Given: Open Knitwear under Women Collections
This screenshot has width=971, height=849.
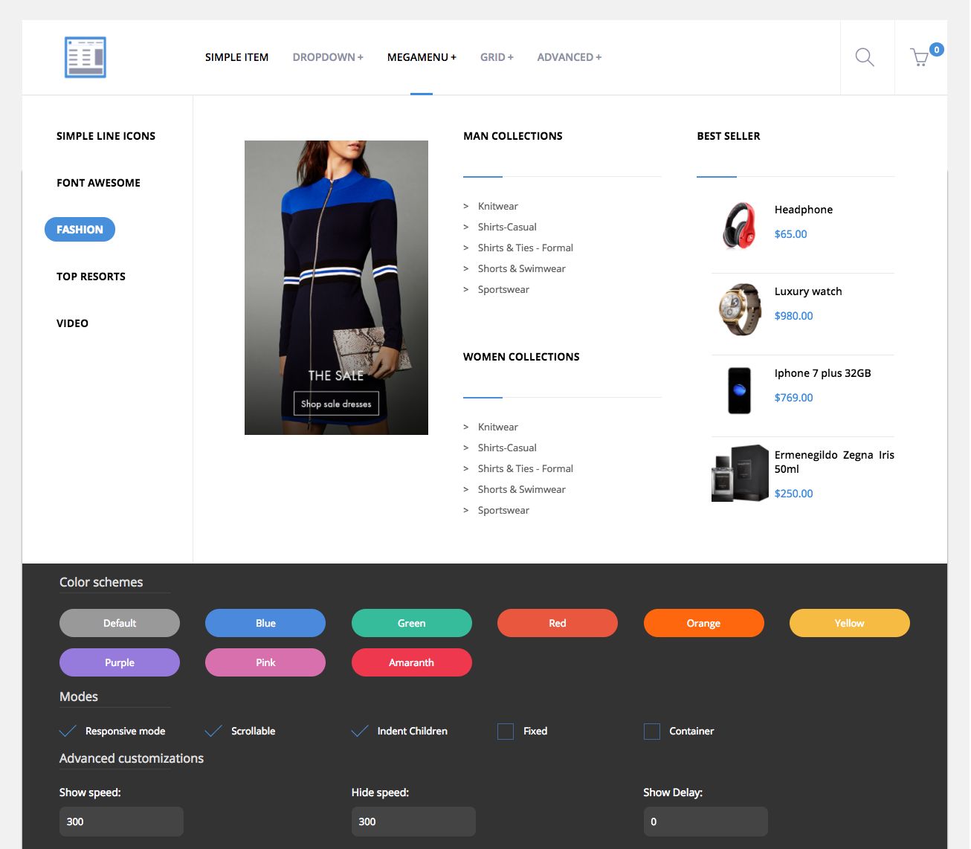Looking at the screenshot, I should 497,427.
